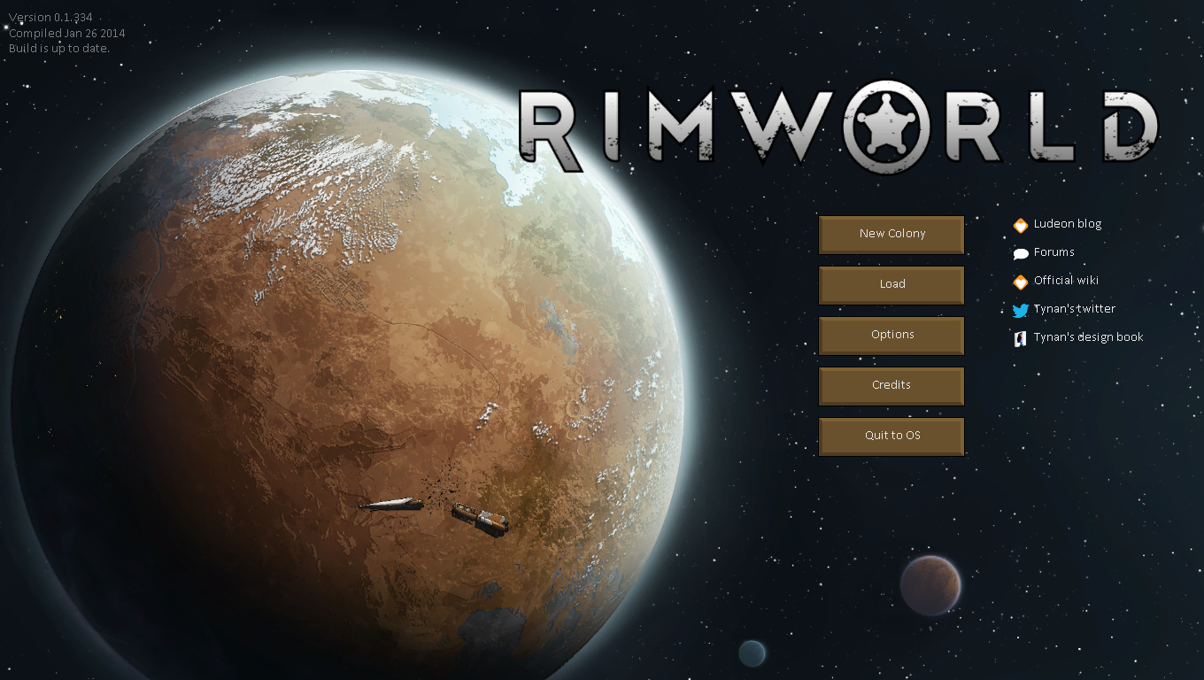1204x680 pixels.
Task: Click the orange cargo ship wreck
Action: [x=481, y=519]
